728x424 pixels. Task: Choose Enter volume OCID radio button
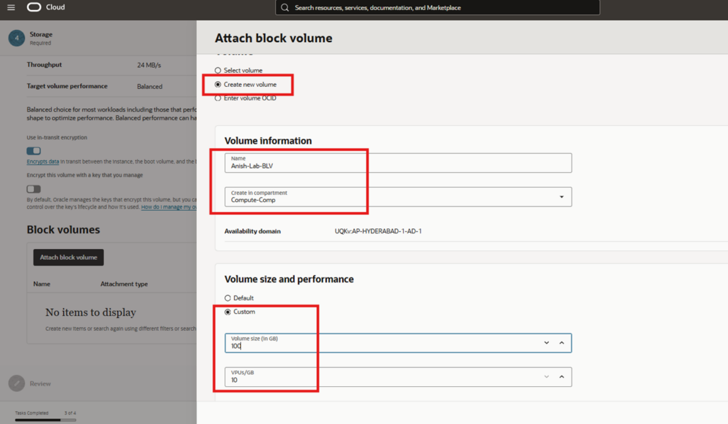pyautogui.click(x=218, y=98)
